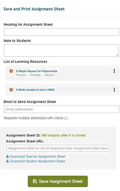Viewport: 120px width, 191px height.
Task: Grab reorder handle for Math sample resource
Action: click(x=114, y=90)
